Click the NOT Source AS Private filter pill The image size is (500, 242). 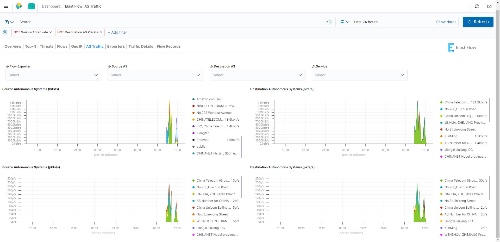[31, 32]
